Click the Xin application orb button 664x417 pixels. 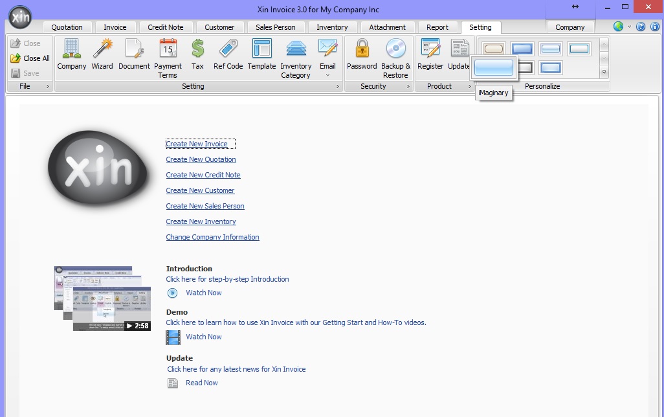coord(20,17)
